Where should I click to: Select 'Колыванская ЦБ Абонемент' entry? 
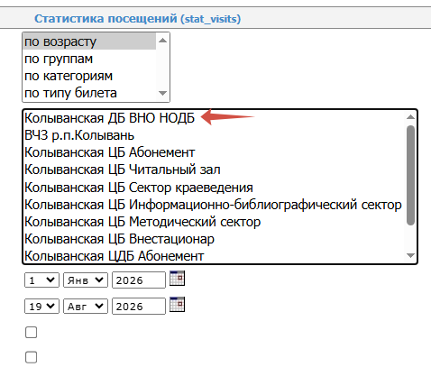214,152
